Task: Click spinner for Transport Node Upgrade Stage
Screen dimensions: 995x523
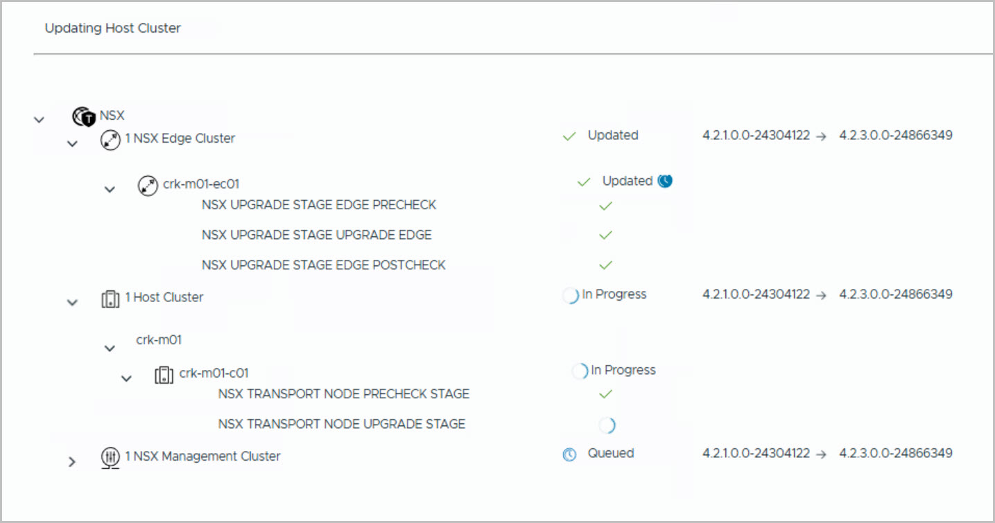Action: [607, 425]
